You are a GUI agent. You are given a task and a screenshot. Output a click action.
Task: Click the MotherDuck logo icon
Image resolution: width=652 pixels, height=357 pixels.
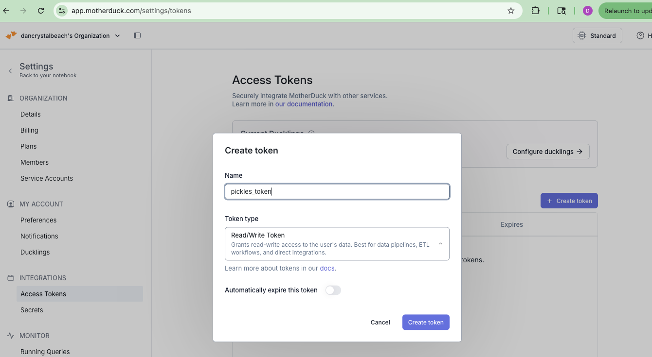pos(11,35)
